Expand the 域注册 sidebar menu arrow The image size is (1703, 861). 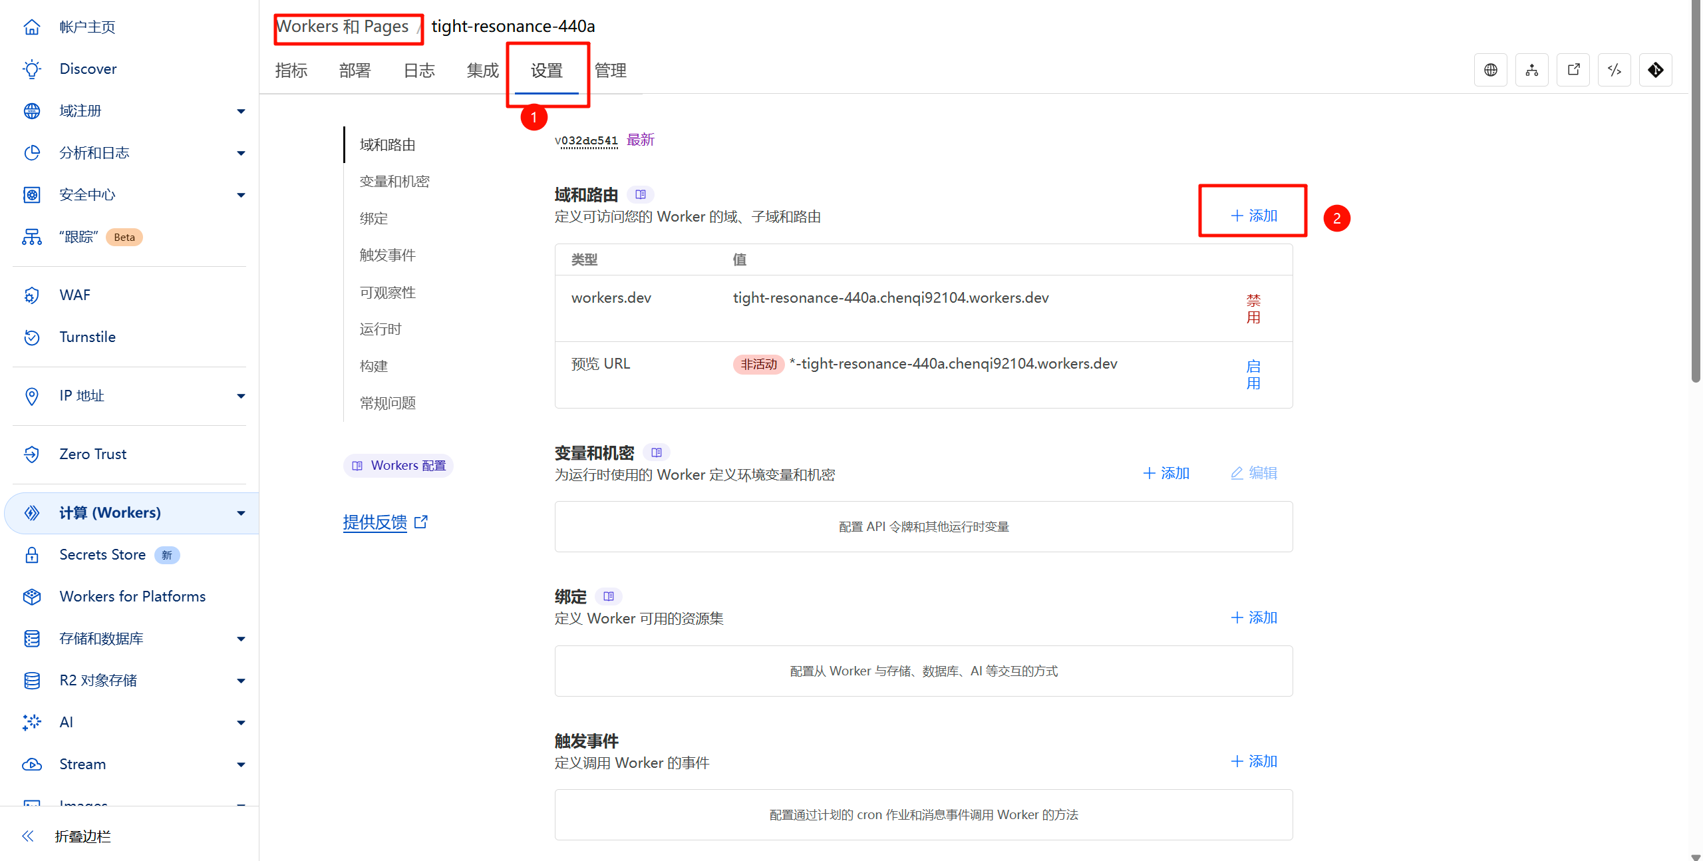click(241, 111)
